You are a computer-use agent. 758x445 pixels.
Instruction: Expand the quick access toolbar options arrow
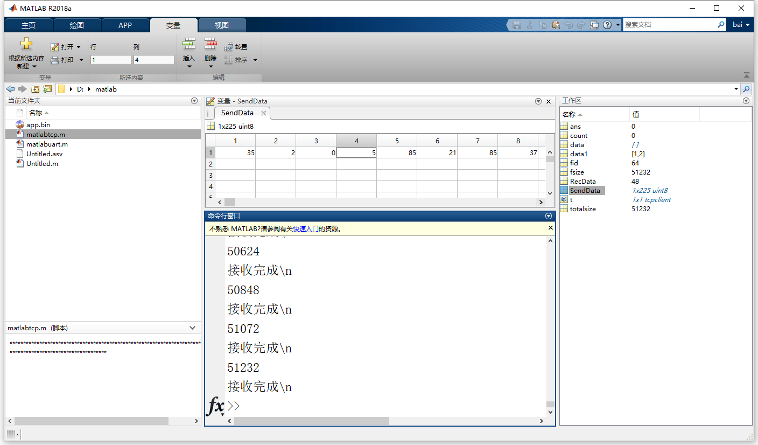point(617,25)
